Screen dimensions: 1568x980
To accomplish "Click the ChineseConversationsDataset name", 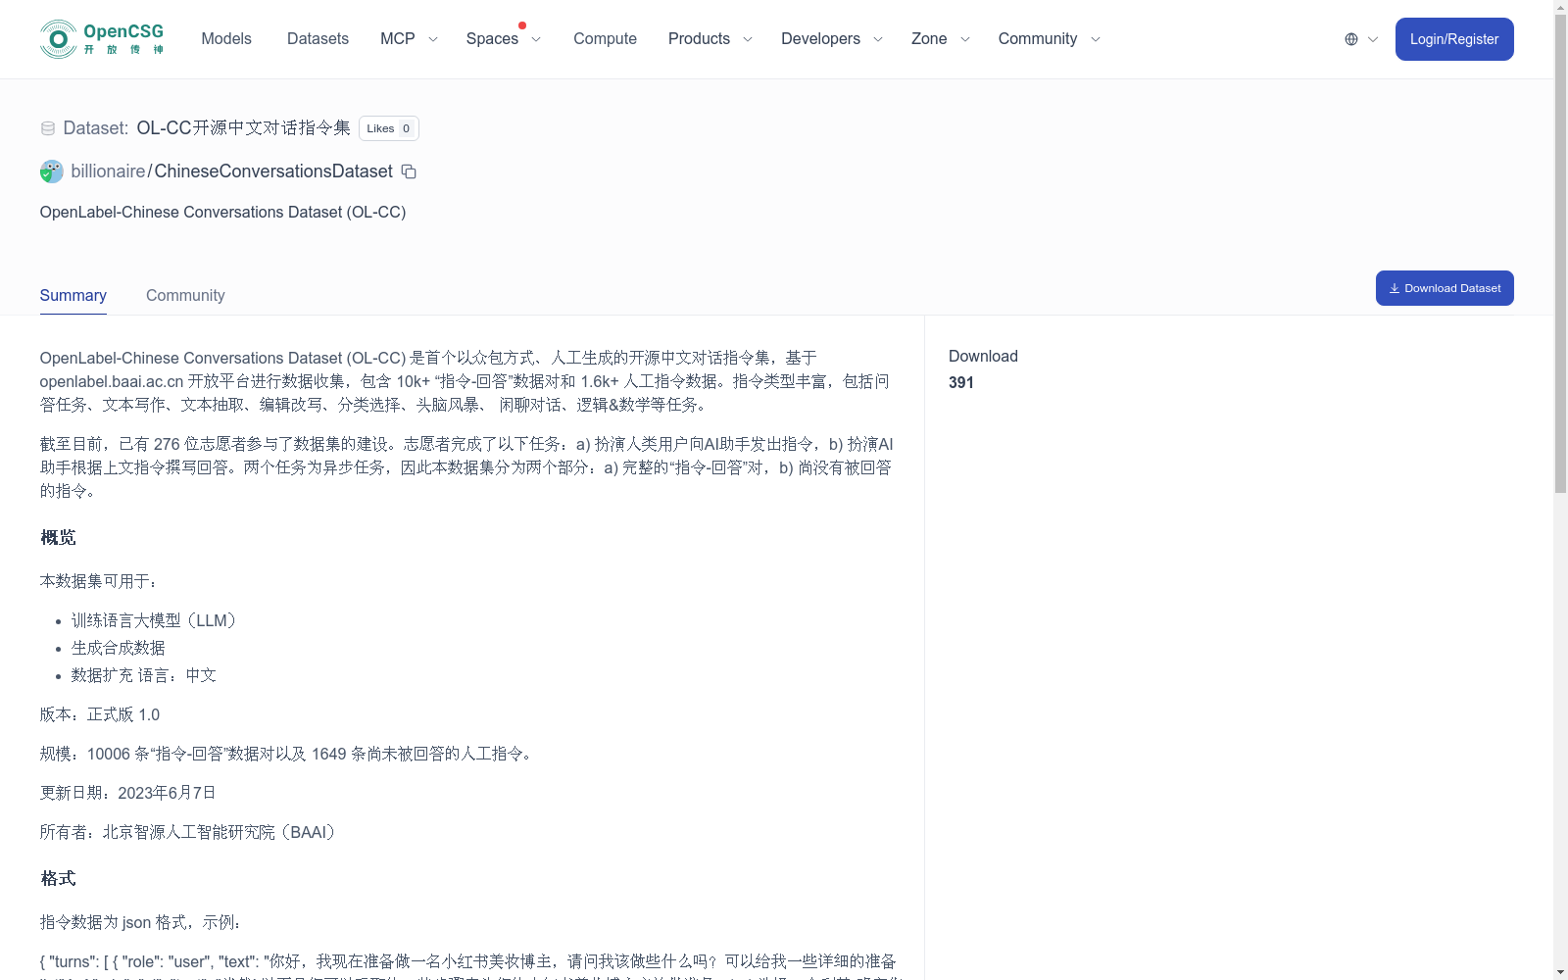I will point(273,171).
